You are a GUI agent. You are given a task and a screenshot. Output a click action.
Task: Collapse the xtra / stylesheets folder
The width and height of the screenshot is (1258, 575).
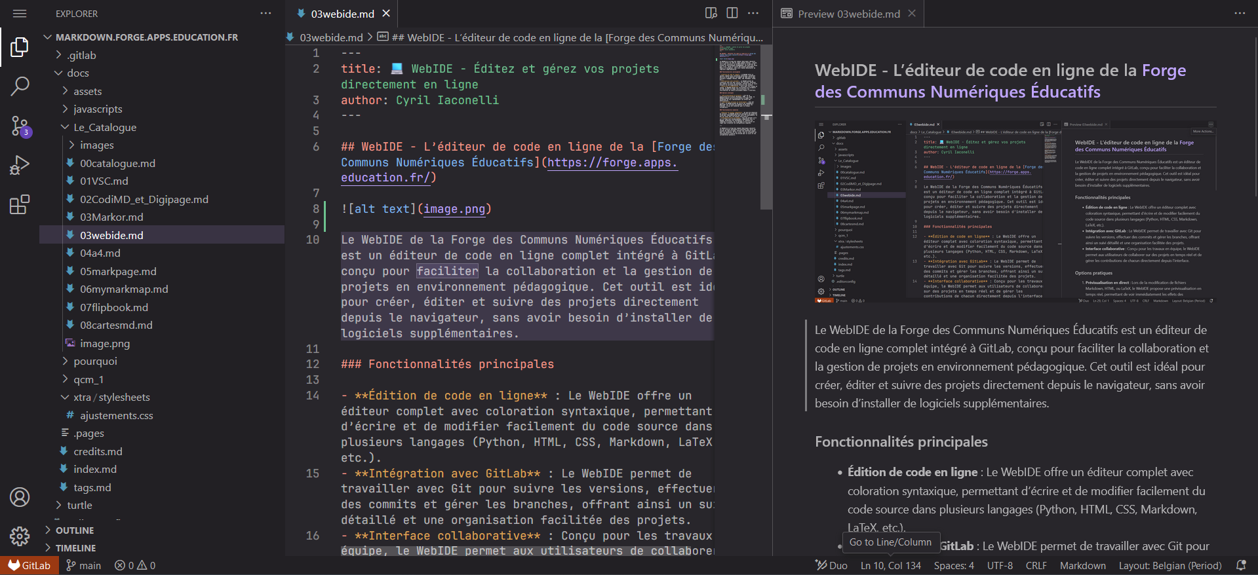(x=111, y=397)
